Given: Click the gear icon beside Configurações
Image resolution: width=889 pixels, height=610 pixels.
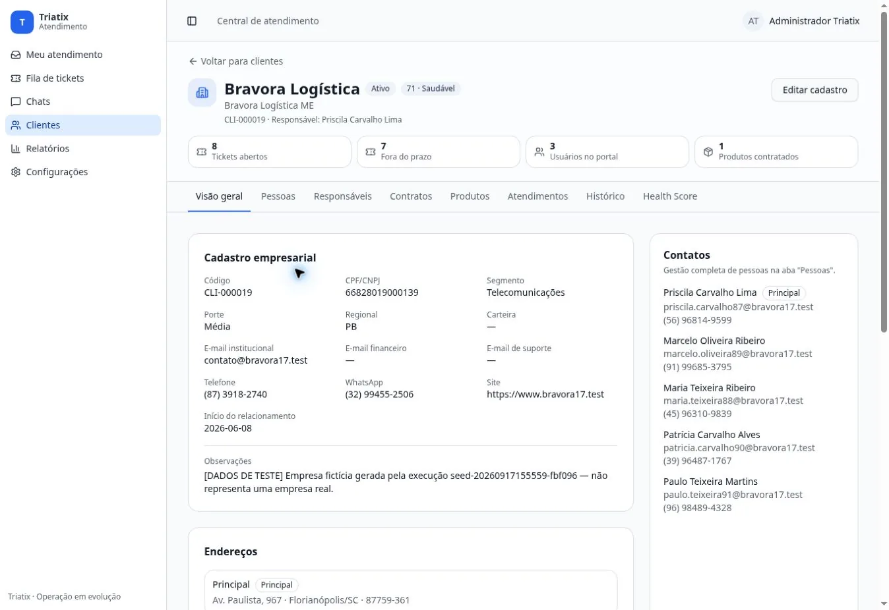Looking at the screenshot, I should (x=16, y=172).
